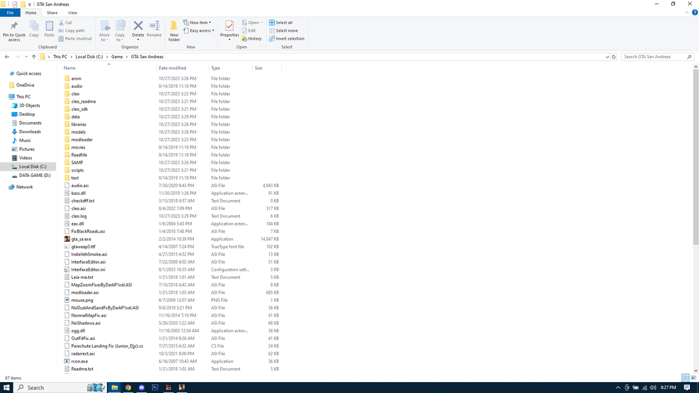
Task: Select Music in navigation pane
Action: click(25, 140)
